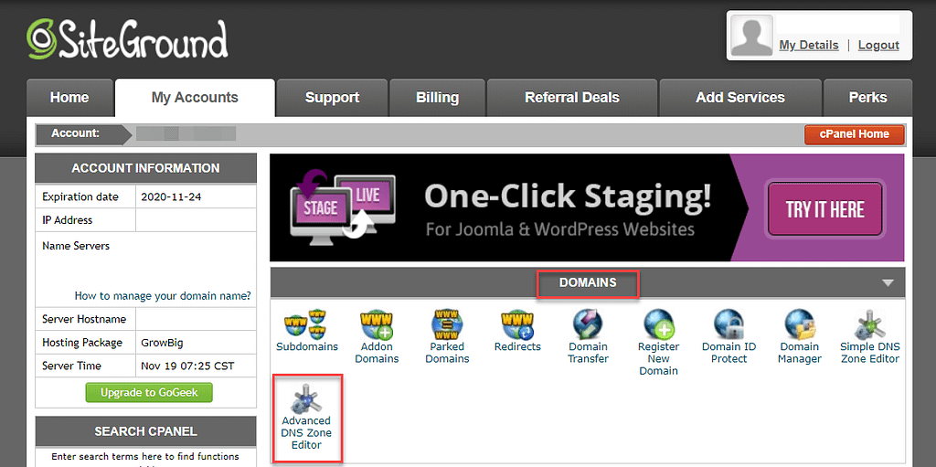This screenshot has height=467, width=936.
Task: Open the Add Services tab
Action: point(740,98)
